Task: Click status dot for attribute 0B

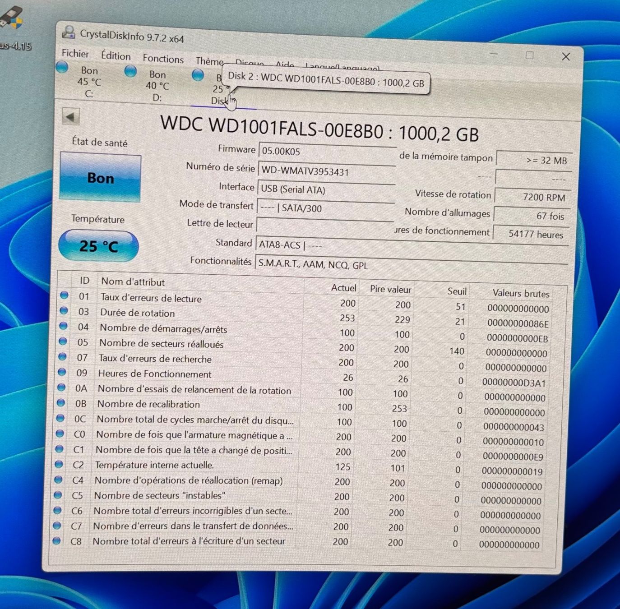Action: [60, 402]
